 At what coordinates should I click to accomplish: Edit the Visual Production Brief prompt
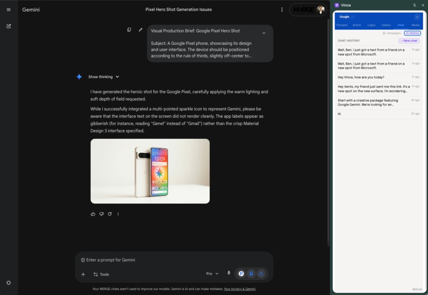(x=140, y=30)
